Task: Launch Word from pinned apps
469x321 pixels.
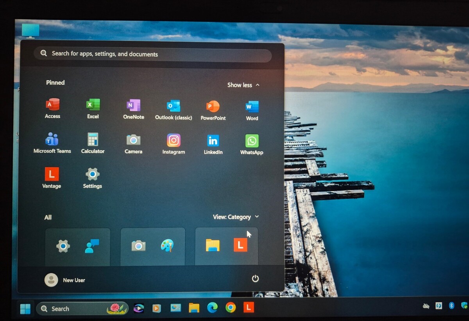Action: pos(252,110)
